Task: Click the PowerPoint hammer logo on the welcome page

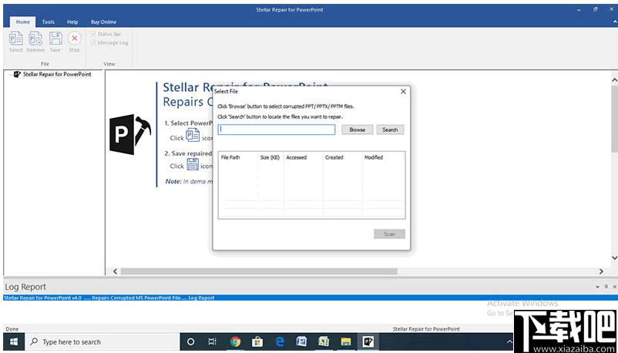Action: point(129,135)
